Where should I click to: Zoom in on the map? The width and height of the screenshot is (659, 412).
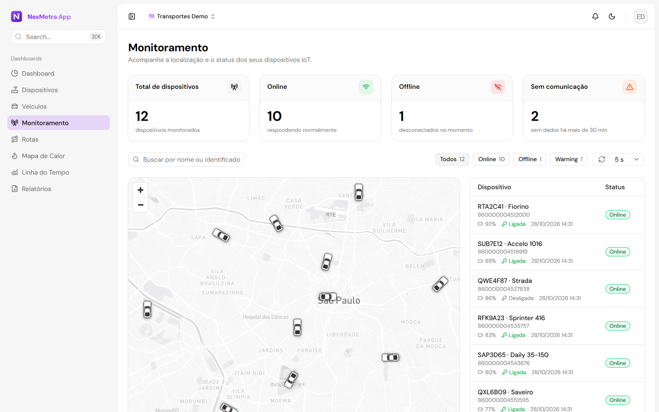pos(141,190)
